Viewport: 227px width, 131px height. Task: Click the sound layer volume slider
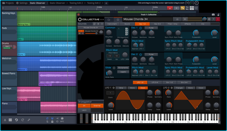[x=91, y=33]
